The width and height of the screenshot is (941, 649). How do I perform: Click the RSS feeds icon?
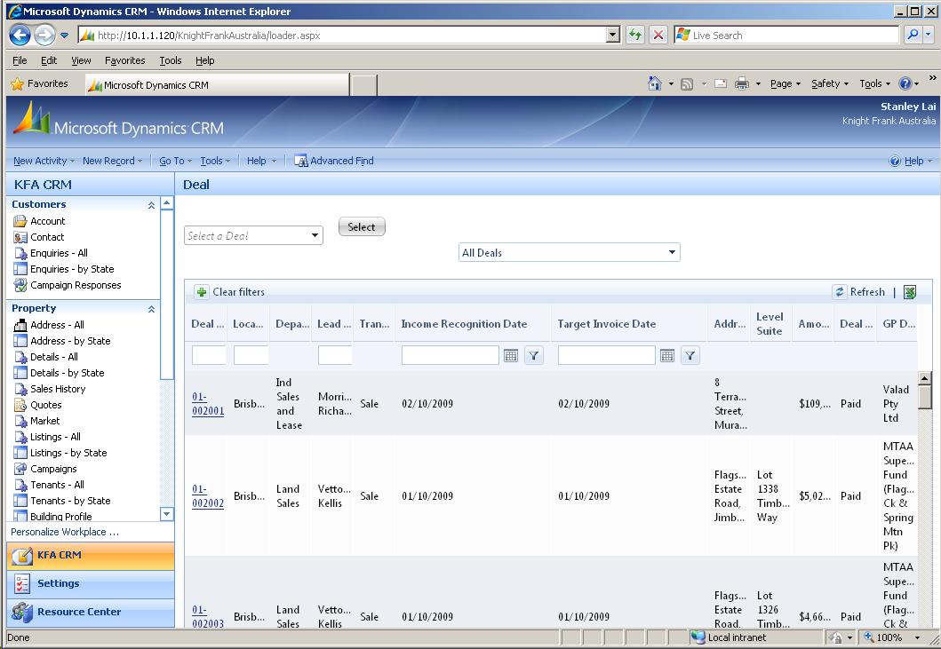687,84
